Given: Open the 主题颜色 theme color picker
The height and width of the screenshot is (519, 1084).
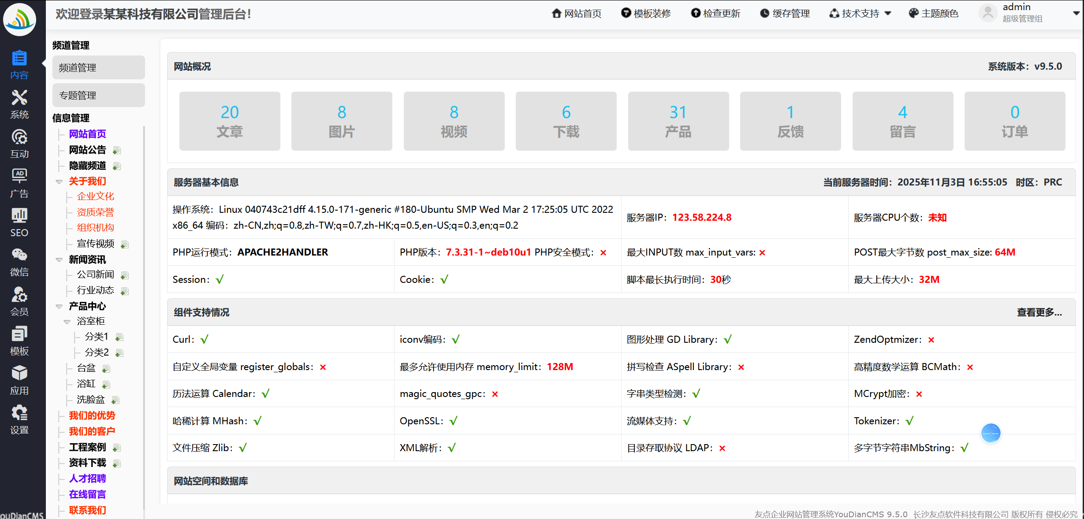Looking at the screenshot, I should tap(934, 14).
